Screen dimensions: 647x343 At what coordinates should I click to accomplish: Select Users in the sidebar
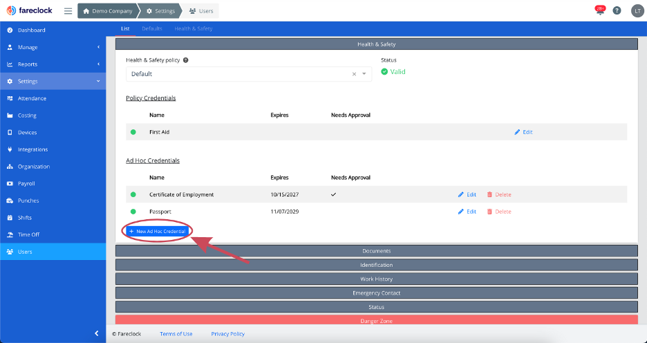pyautogui.click(x=53, y=251)
